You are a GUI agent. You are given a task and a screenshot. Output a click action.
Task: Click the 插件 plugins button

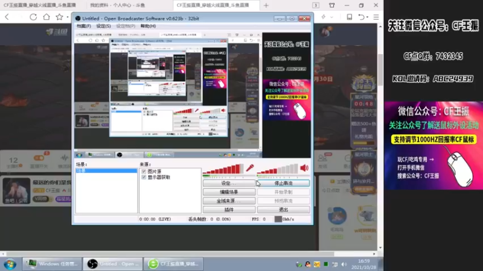point(229,210)
